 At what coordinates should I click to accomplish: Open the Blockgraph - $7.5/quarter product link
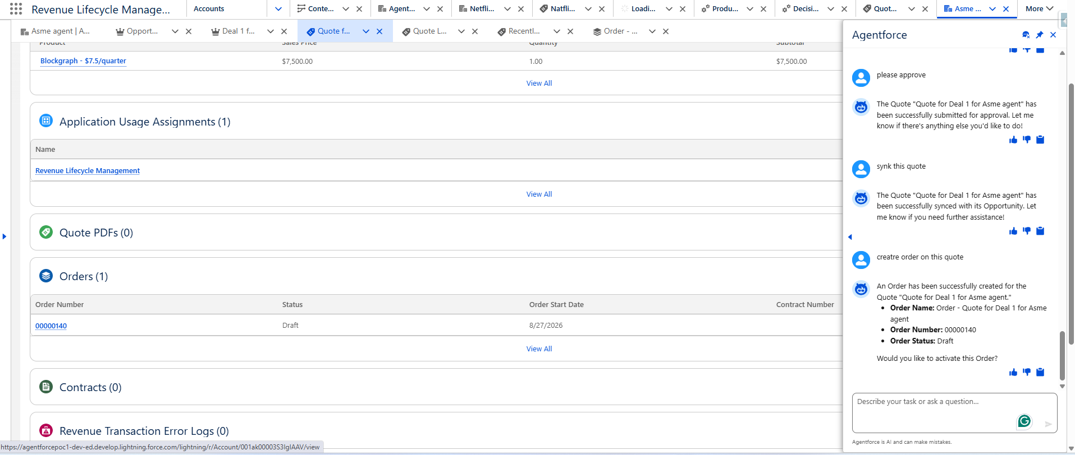[83, 61]
